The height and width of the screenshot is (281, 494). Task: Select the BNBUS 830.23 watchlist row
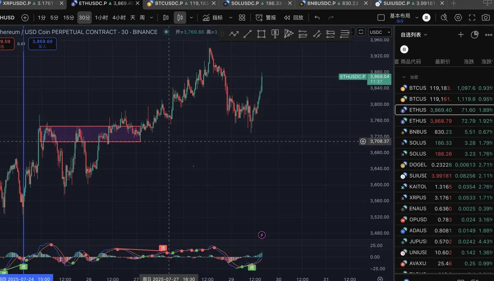[444, 132]
